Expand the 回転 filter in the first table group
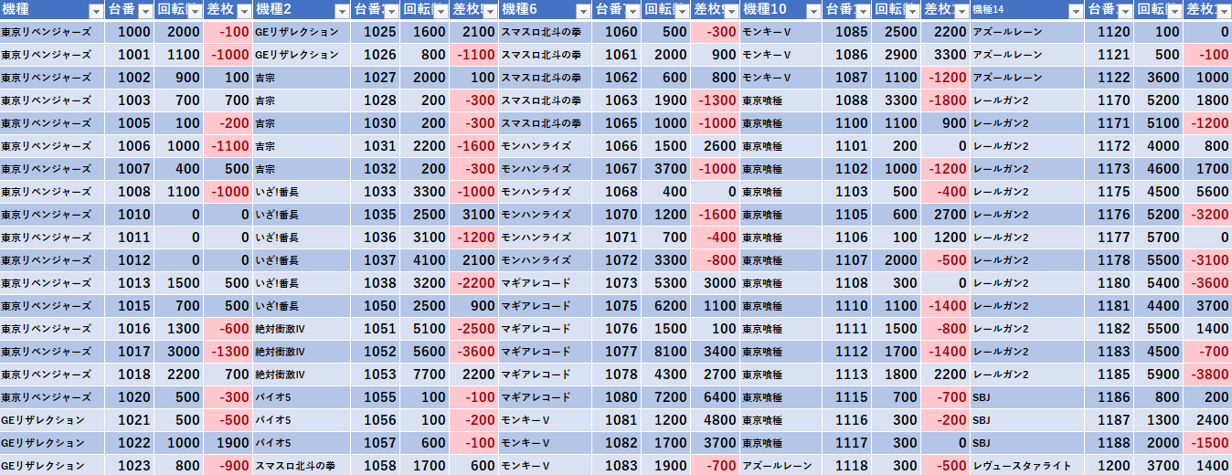Screen dimensions: 1232x475 tap(194, 11)
